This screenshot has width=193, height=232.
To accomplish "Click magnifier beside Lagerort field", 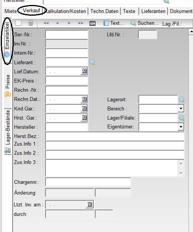I will (x=182, y=100).
